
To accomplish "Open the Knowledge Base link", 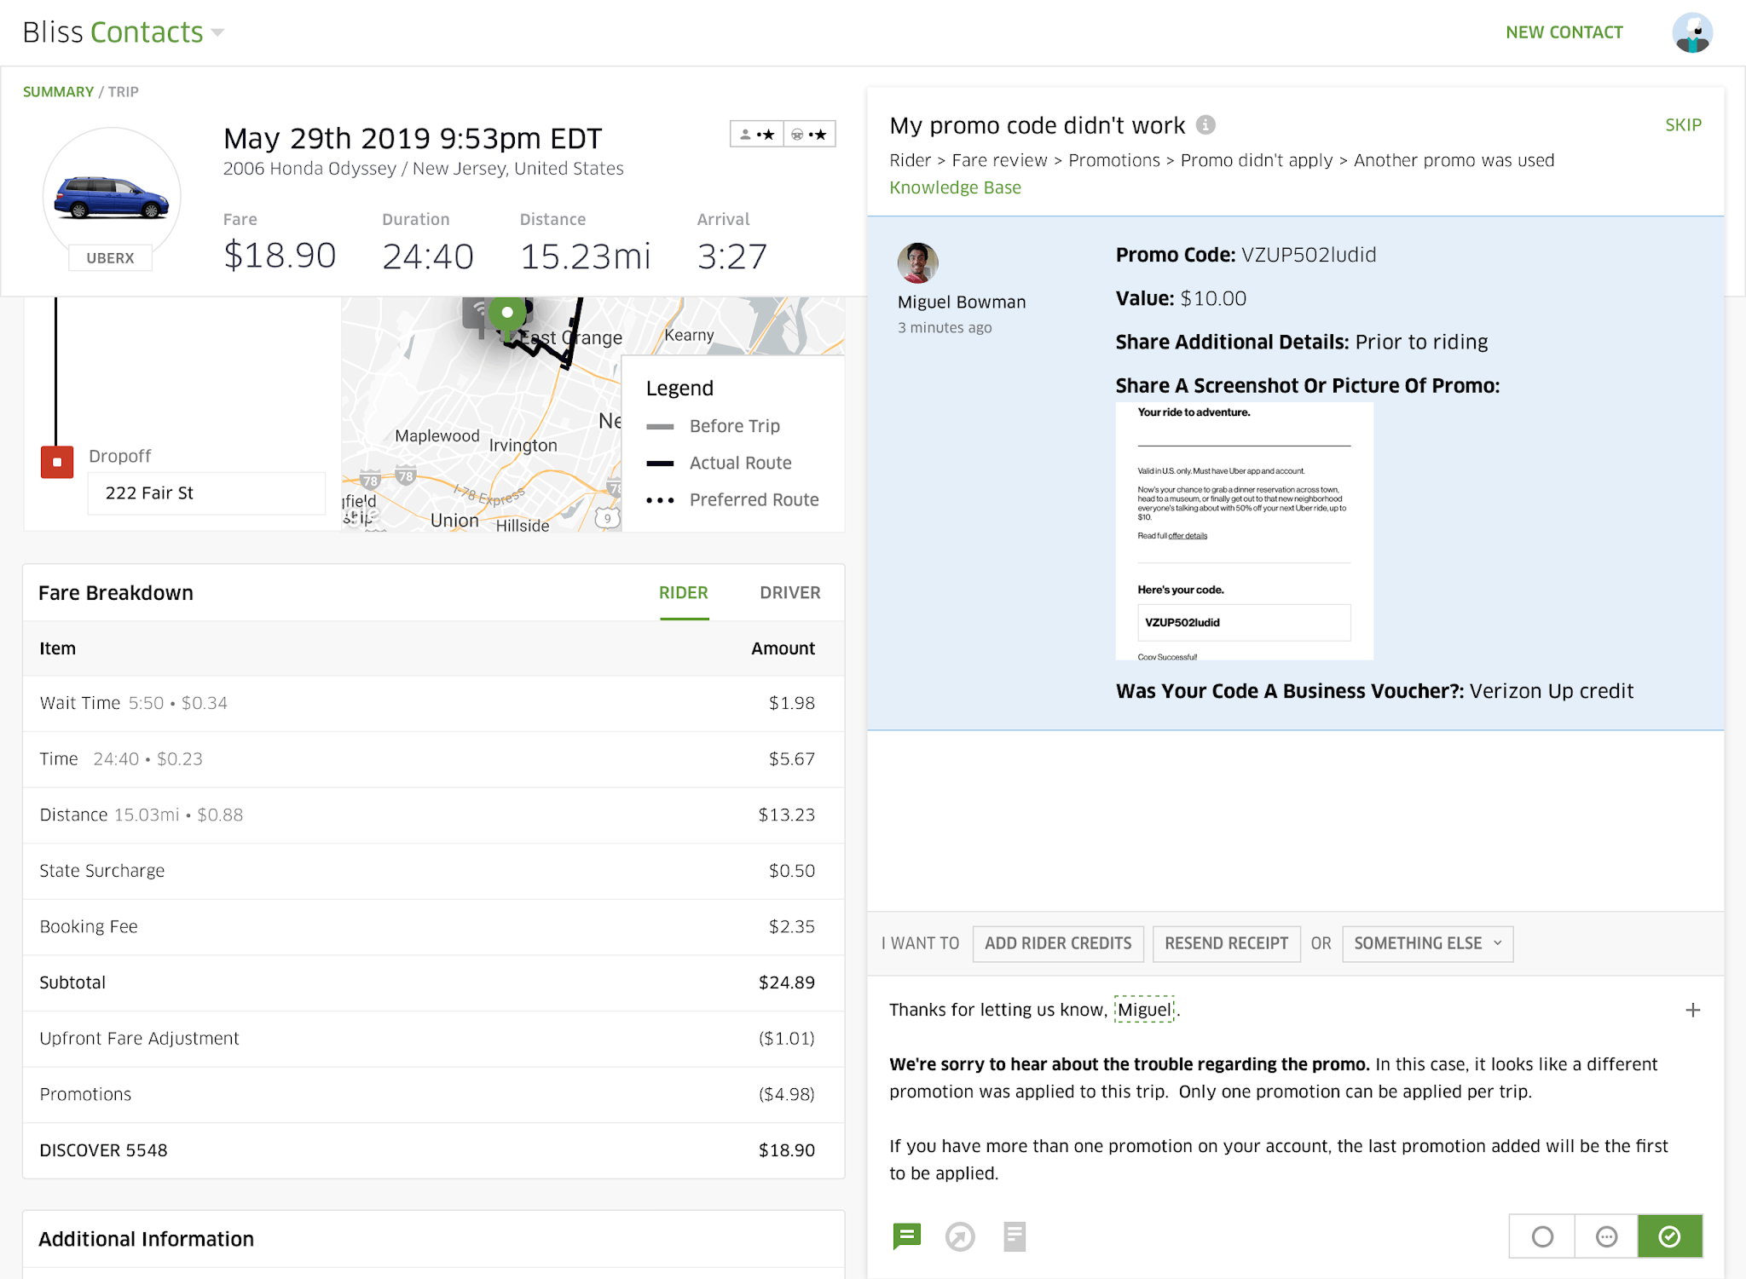I will [x=955, y=187].
